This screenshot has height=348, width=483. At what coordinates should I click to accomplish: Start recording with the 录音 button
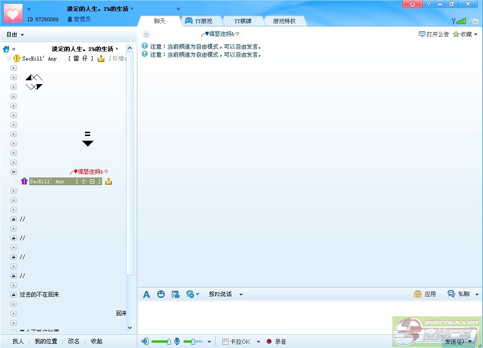click(x=276, y=341)
